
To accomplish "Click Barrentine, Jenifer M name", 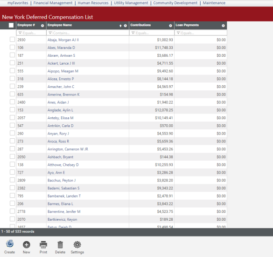I will click(64, 212).
